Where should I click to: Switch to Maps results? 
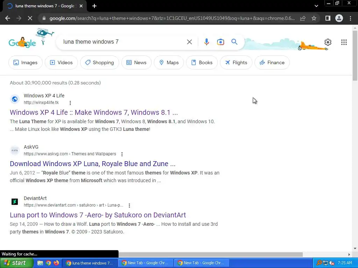click(169, 62)
